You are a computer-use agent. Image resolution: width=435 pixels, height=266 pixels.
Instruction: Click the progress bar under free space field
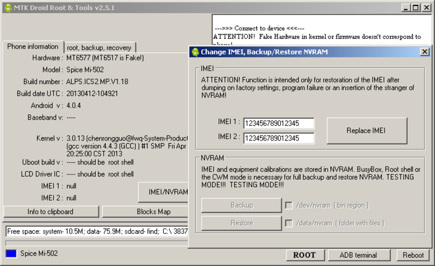pyautogui.click(x=97, y=243)
